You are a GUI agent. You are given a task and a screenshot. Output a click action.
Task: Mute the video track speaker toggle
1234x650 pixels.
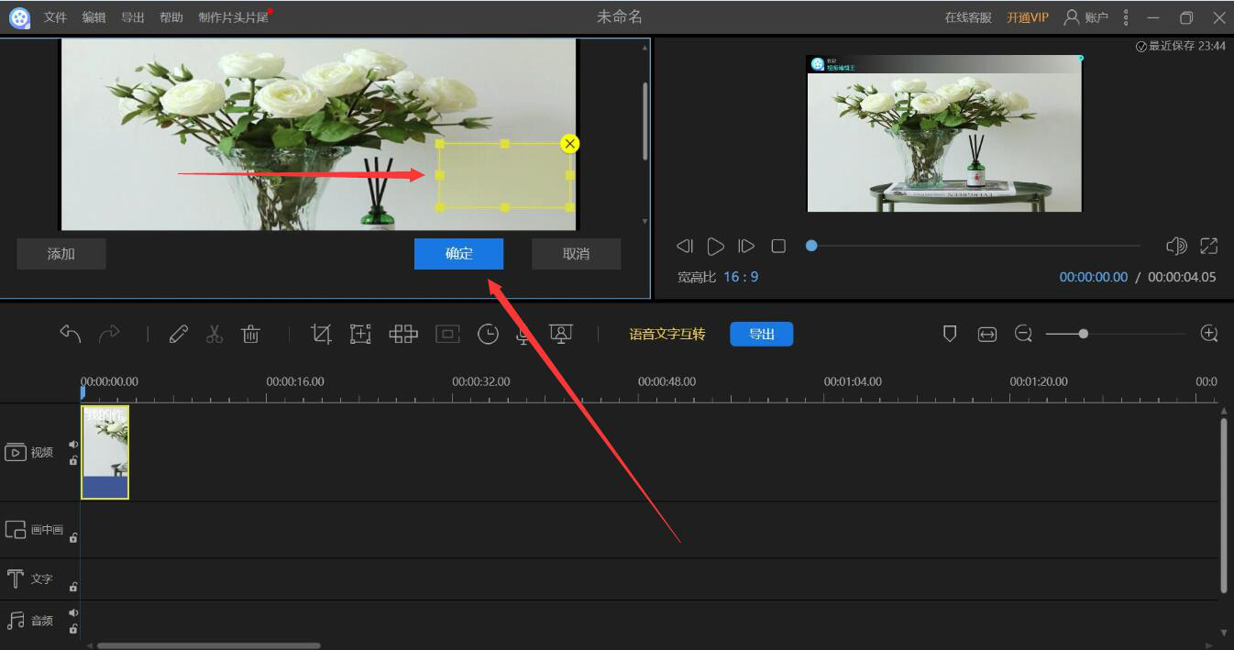pos(73,445)
